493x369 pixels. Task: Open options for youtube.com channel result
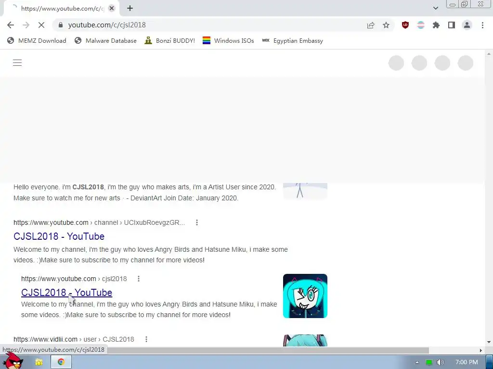[x=197, y=222]
